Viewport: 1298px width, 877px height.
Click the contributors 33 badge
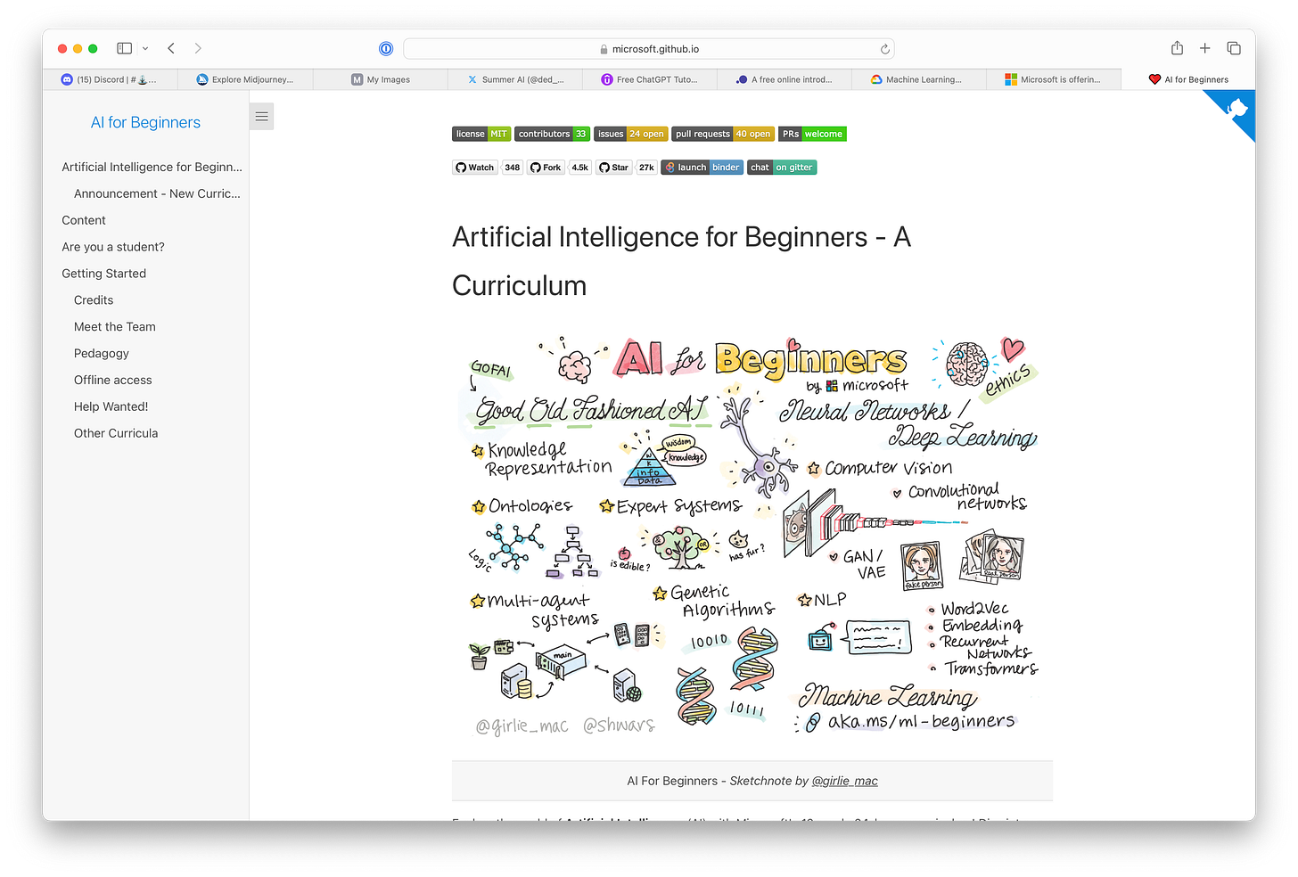tap(552, 134)
